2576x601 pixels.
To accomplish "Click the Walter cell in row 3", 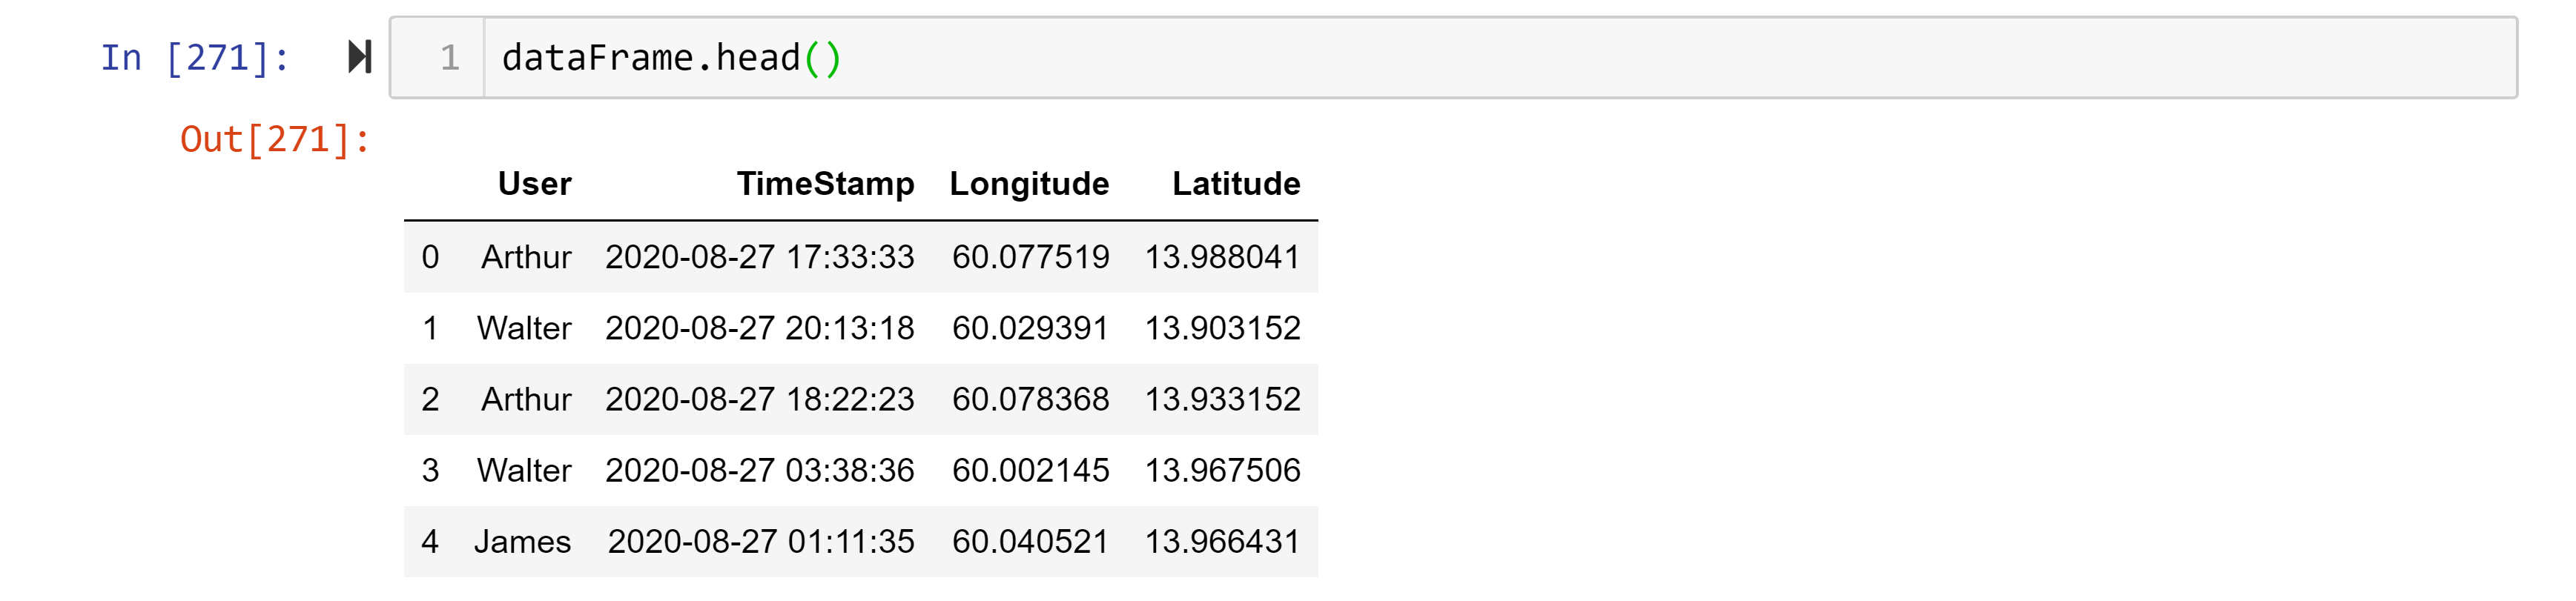I will point(524,470).
